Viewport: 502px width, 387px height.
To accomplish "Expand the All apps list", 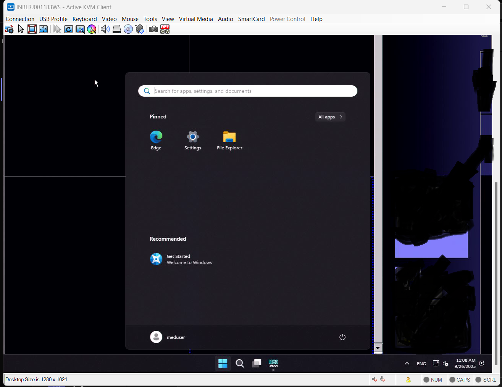I will point(330,117).
